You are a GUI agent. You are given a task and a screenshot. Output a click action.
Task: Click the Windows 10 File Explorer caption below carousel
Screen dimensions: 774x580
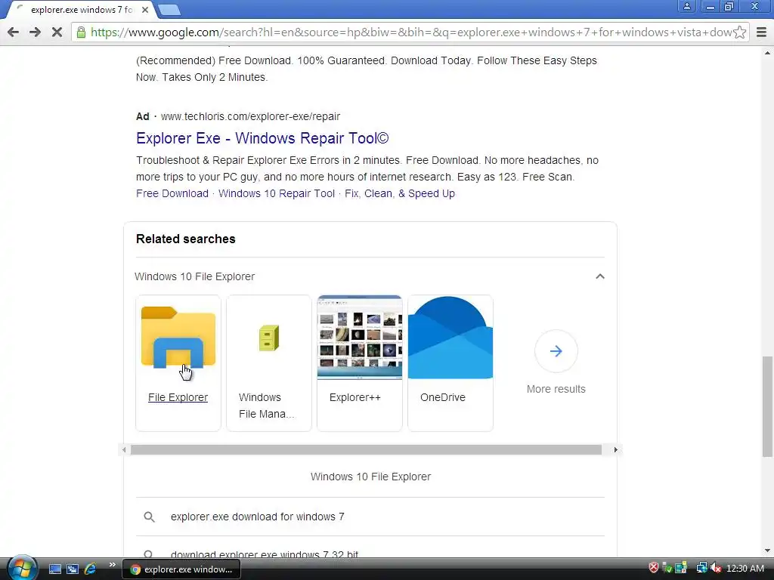coord(370,477)
